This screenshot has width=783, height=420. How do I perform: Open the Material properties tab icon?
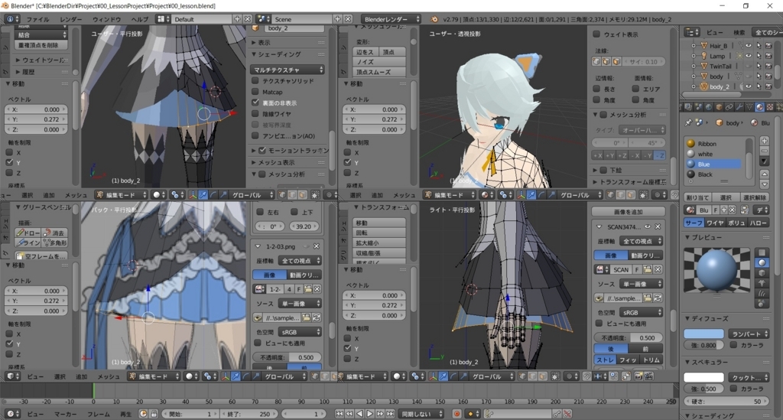759,107
